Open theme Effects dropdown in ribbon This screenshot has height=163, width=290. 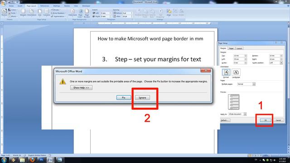point(13,16)
